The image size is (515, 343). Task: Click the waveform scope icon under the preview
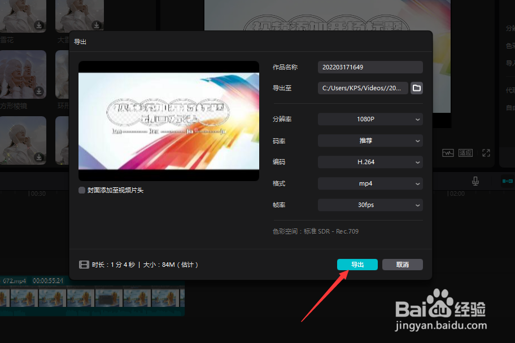point(448,153)
